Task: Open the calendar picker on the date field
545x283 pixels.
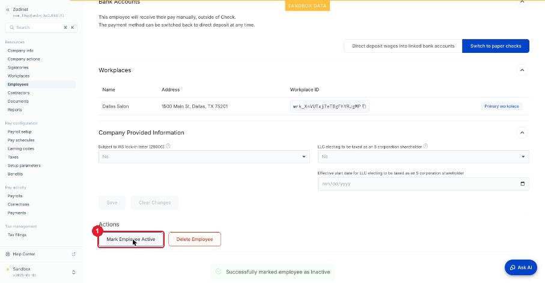Action: [x=522, y=184]
